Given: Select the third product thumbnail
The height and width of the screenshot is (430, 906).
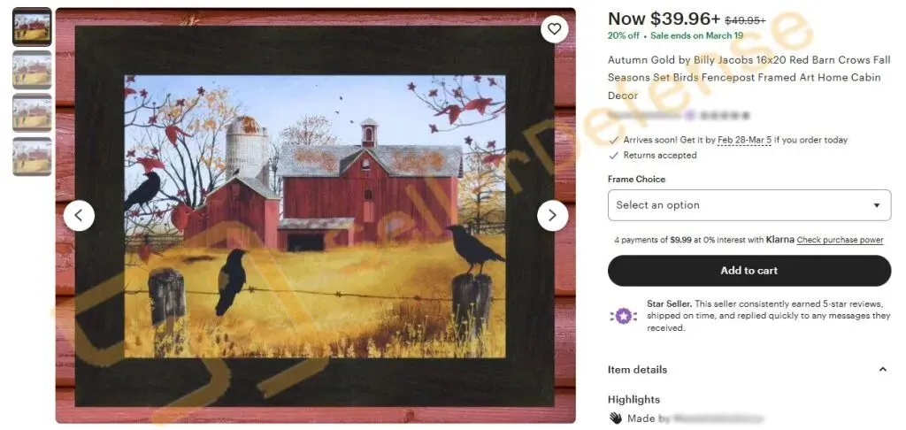Looking at the screenshot, I should (33, 113).
